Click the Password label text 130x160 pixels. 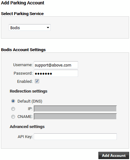pos(23,73)
